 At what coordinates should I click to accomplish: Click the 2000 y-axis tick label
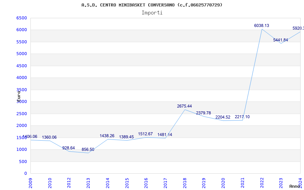(x=22, y=126)
